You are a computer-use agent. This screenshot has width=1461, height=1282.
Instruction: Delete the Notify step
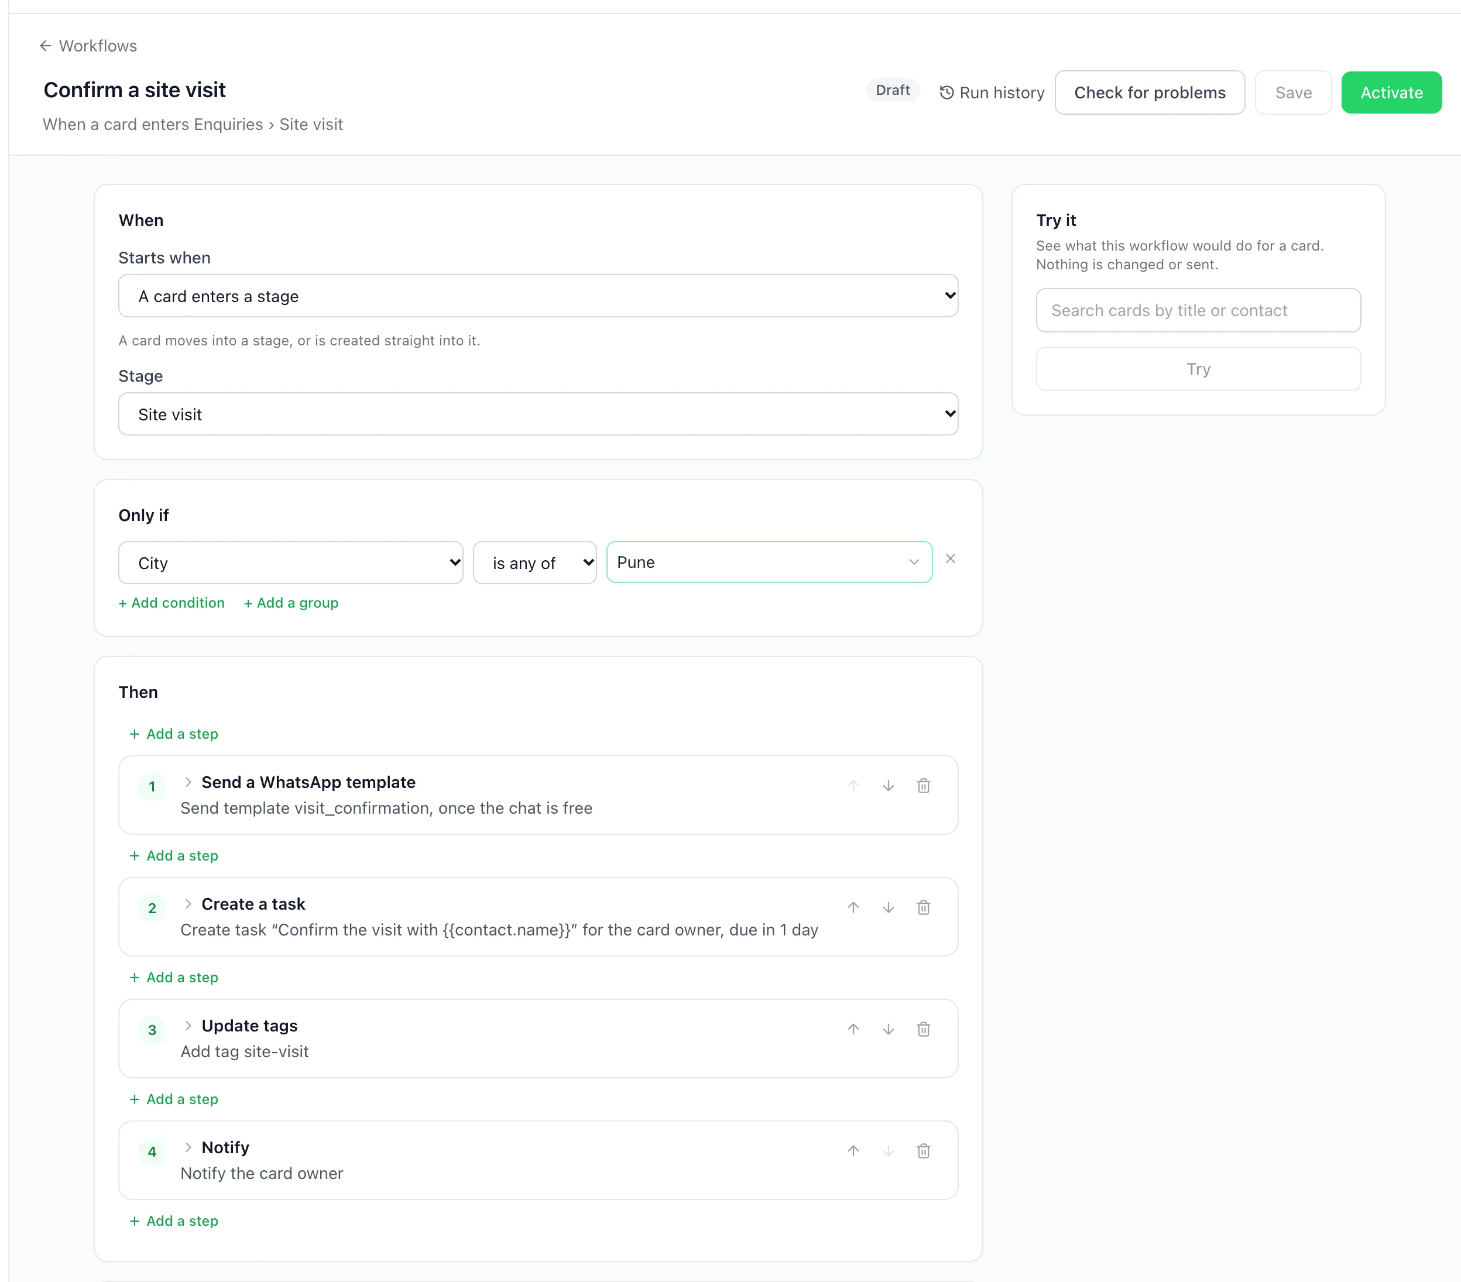click(x=922, y=1150)
